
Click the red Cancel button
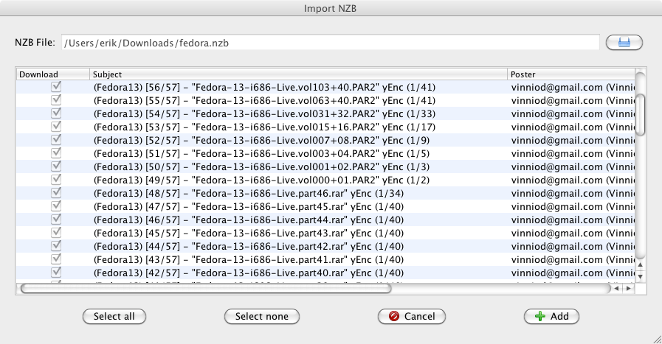412,316
